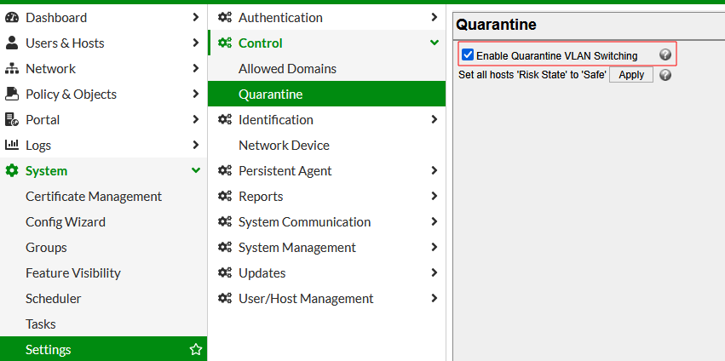Click the Portal server icon
The image size is (725, 361).
point(12,119)
